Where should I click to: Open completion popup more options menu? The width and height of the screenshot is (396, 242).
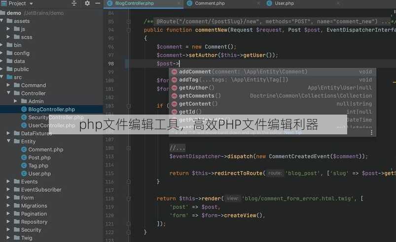pos(371,132)
